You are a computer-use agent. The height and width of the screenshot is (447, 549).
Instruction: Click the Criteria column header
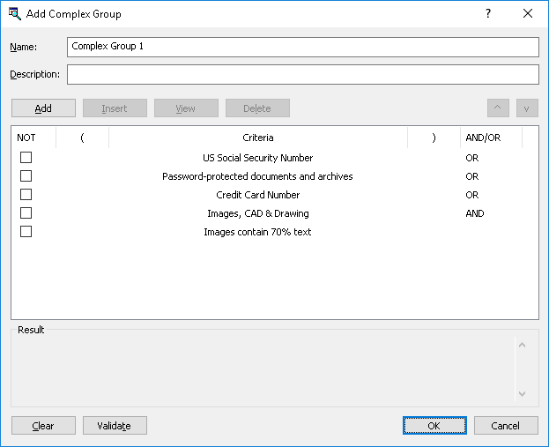258,138
